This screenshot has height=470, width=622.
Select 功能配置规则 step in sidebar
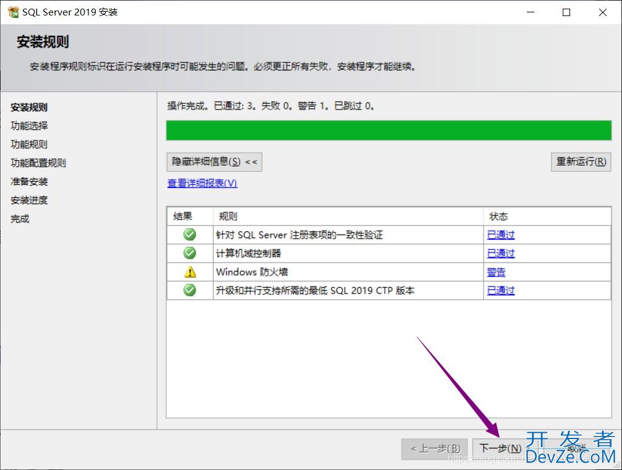tap(38, 163)
